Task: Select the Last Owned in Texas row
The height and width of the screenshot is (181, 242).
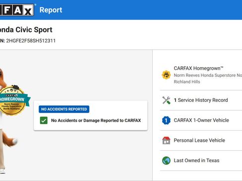Action: point(201,161)
